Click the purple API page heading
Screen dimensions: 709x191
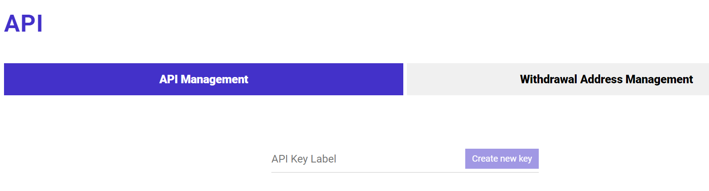tap(23, 24)
